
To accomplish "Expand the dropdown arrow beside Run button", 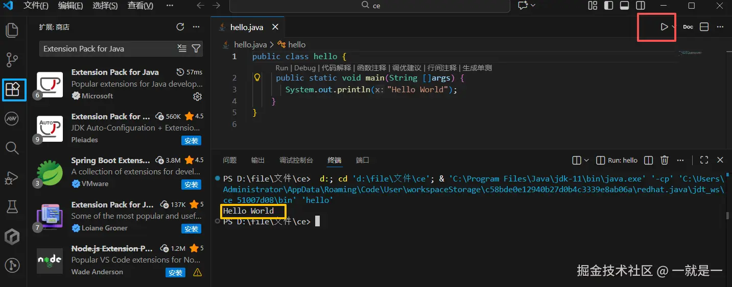I will (673, 27).
